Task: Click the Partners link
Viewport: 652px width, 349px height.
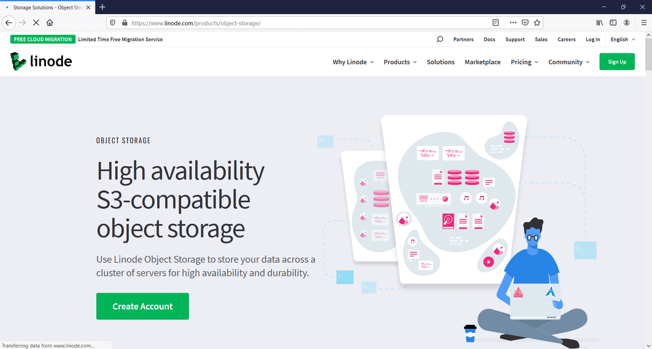Action: 463,40
